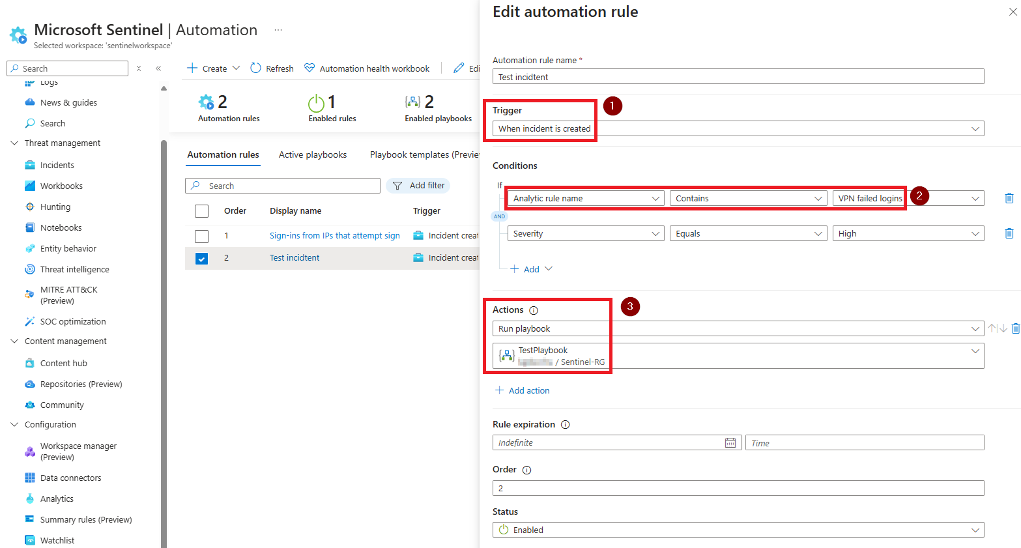The width and height of the screenshot is (1021, 548).
Task: Open Incidents in the sidebar
Action: tap(57, 166)
